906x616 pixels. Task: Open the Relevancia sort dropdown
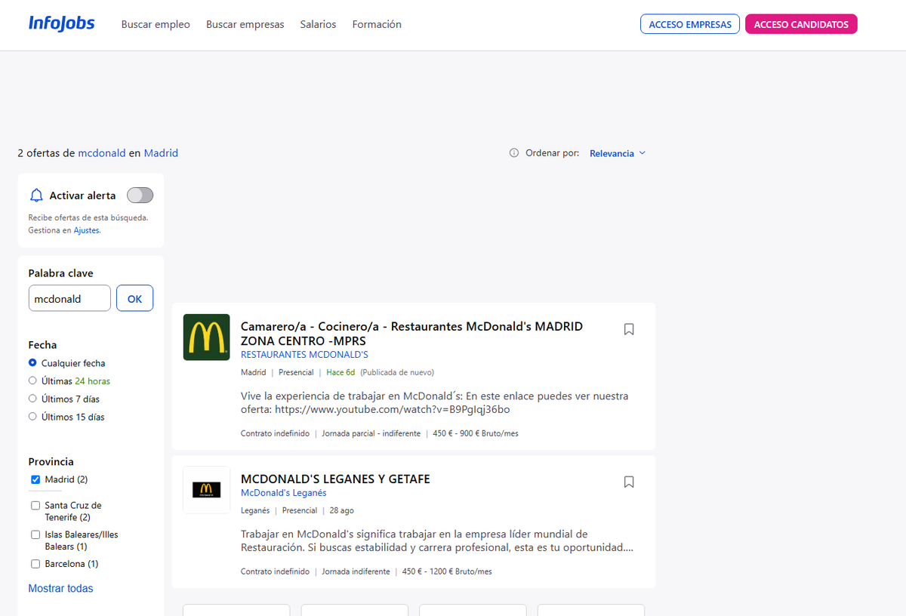click(618, 153)
